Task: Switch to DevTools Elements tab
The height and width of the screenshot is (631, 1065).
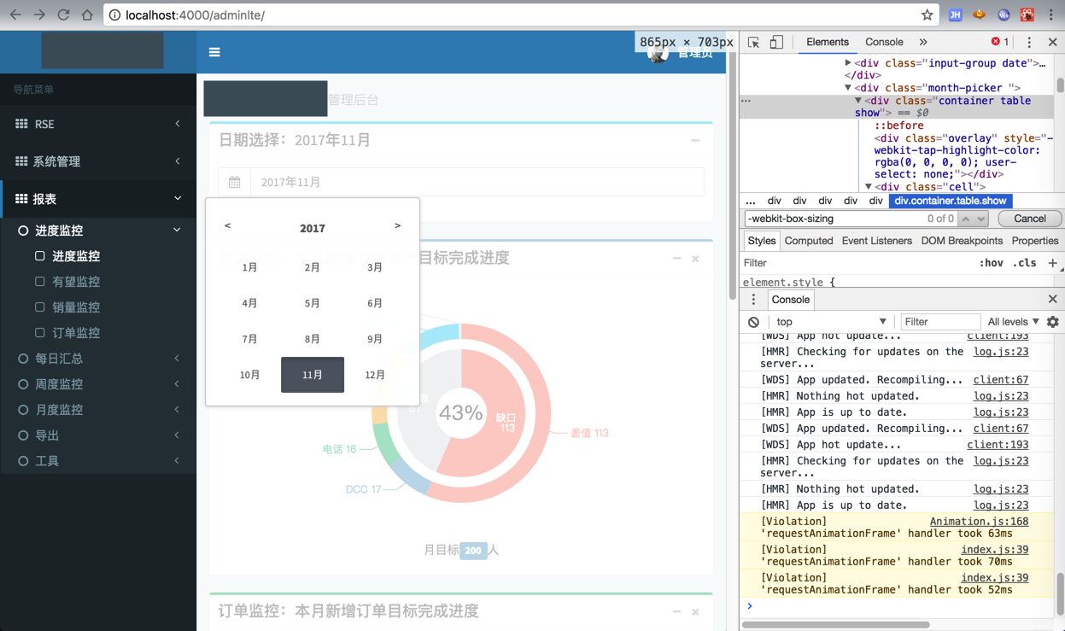Action: (x=827, y=42)
